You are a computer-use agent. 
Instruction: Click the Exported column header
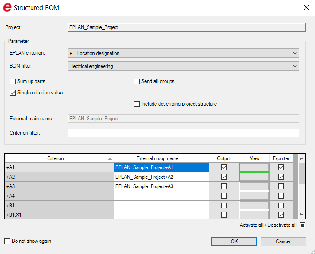[x=281, y=158]
